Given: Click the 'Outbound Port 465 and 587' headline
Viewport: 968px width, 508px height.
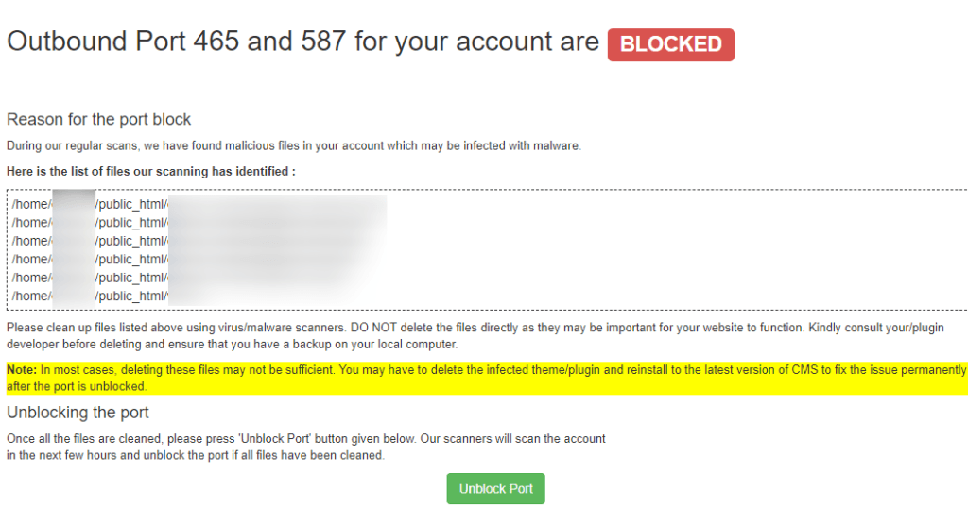Looking at the screenshot, I should pos(302,42).
